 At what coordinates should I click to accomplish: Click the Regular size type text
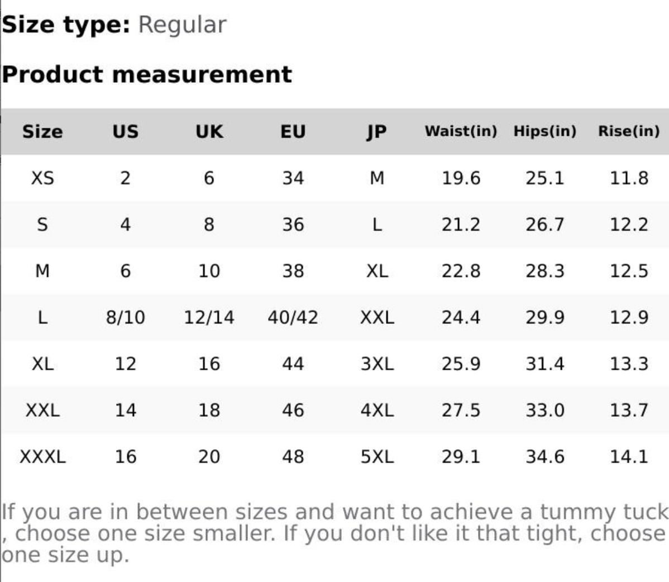pos(182,25)
